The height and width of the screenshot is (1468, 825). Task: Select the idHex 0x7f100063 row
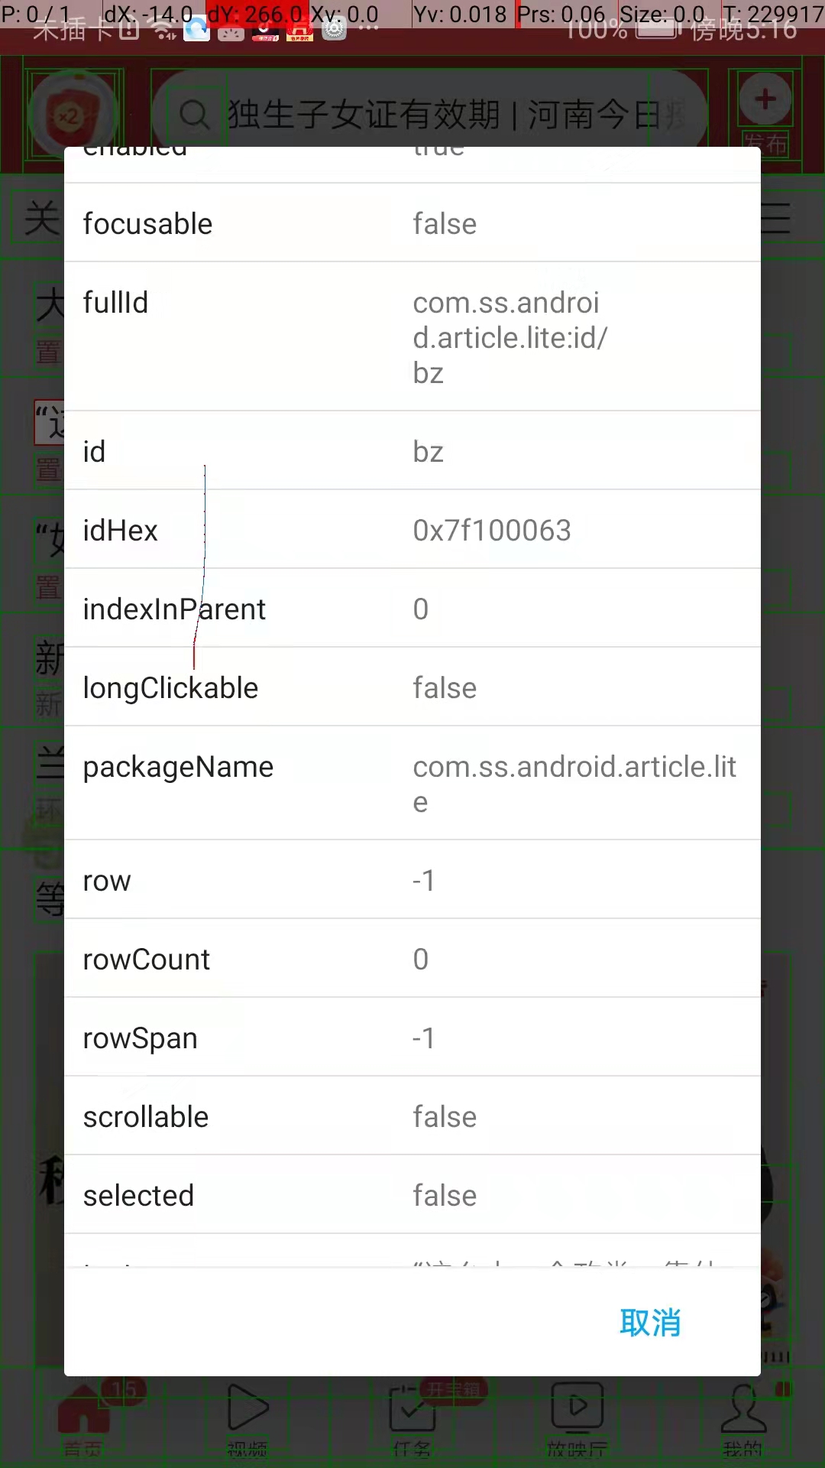point(412,530)
